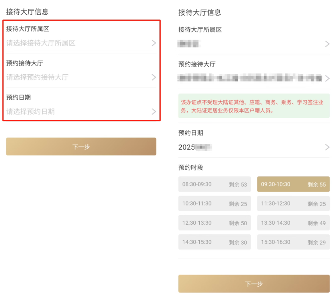
Task: Open district picker arrow in the filled form
Action: [x=327, y=44]
